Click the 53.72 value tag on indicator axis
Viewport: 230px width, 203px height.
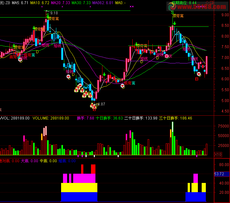coord(219,174)
